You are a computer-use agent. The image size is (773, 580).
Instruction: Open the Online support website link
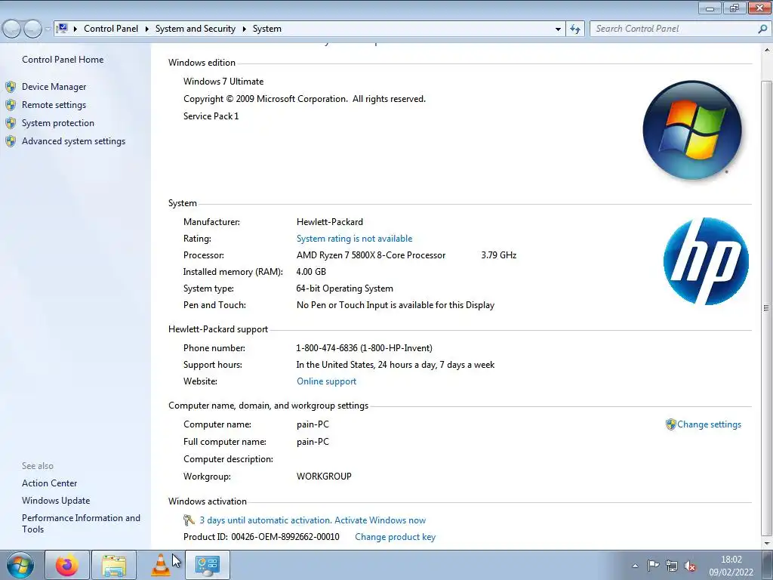[x=326, y=381]
